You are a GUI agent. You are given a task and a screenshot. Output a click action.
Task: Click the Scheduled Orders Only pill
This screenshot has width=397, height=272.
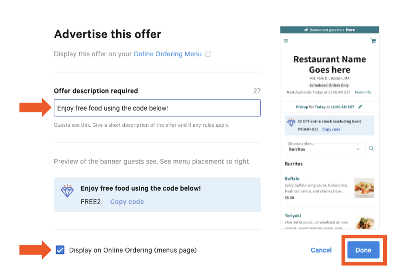pos(329,85)
